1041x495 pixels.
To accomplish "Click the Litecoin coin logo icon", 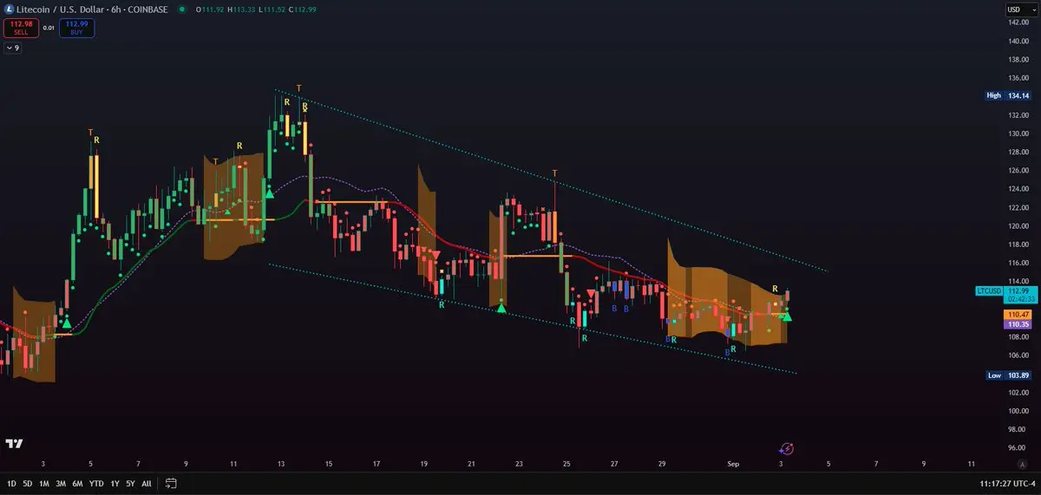I will point(10,10).
